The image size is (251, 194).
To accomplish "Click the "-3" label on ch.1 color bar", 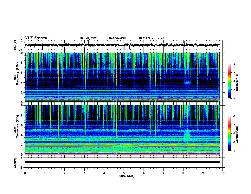I will [x=234, y=64].
